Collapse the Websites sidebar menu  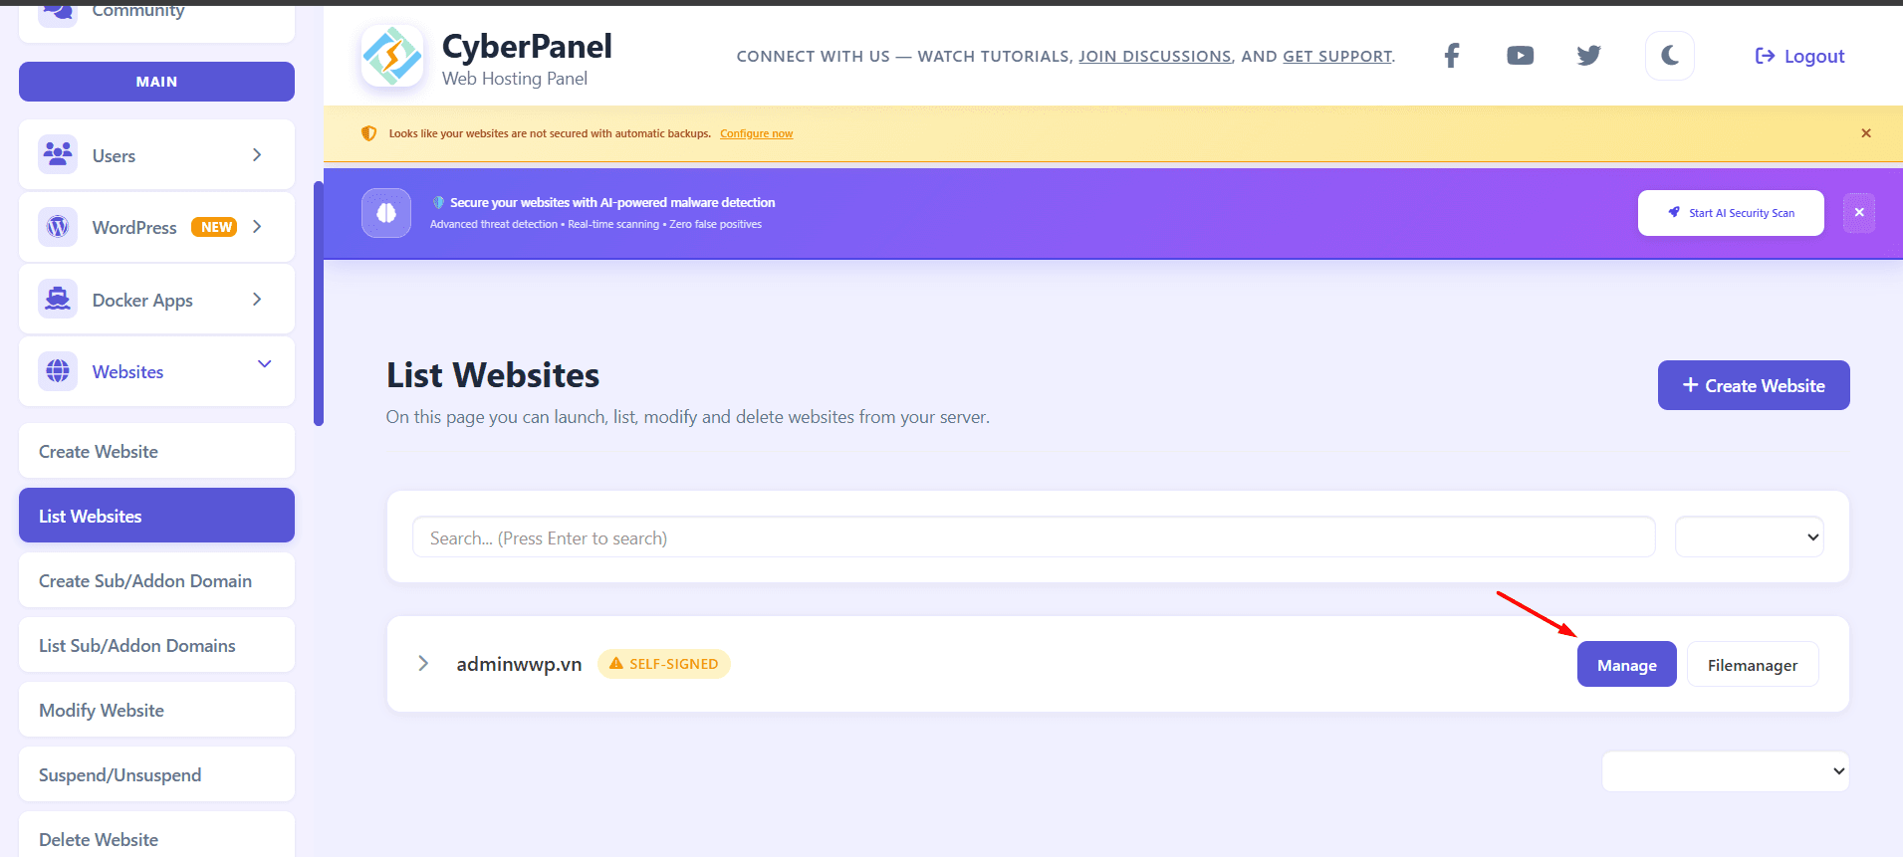264,364
